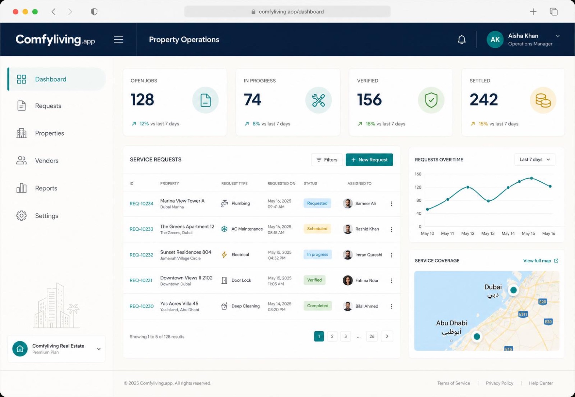Viewport: 575px width, 397px height.
Task: Open more options for REQ-10232
Action: [x=391, y=255]
